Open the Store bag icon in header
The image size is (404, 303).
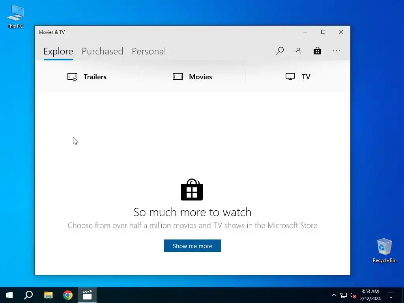(x=317, y=51)
